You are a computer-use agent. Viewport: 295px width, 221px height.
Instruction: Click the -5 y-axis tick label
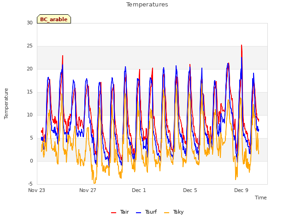pyautogui.click(x=30, y=184)
